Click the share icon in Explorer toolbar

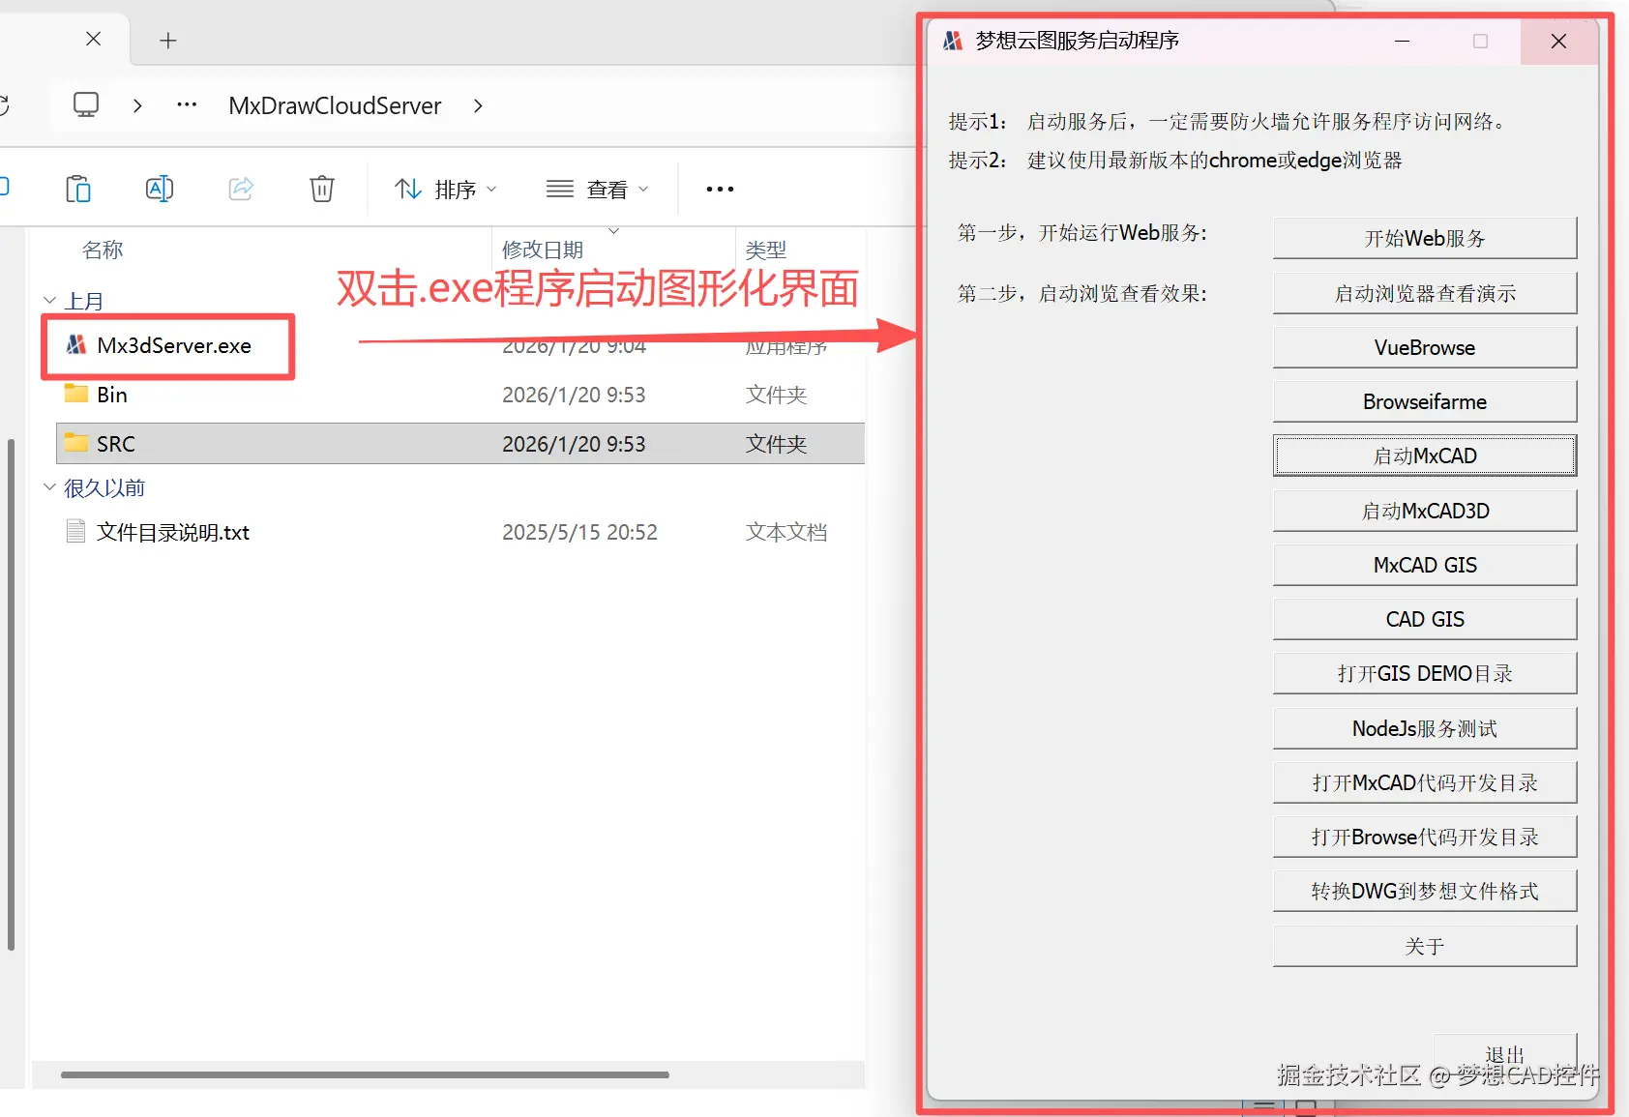pos(241,189)
